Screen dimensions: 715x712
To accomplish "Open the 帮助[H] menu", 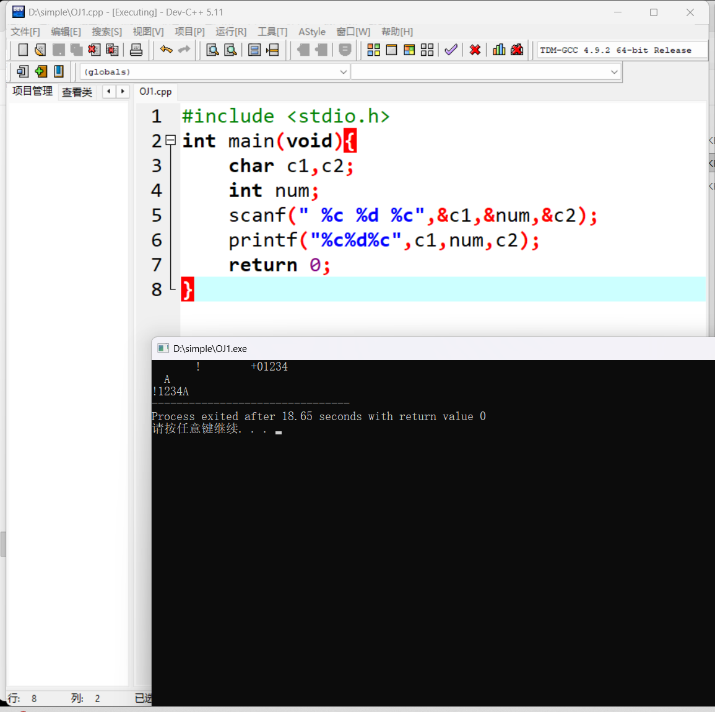I will (397, 32).
